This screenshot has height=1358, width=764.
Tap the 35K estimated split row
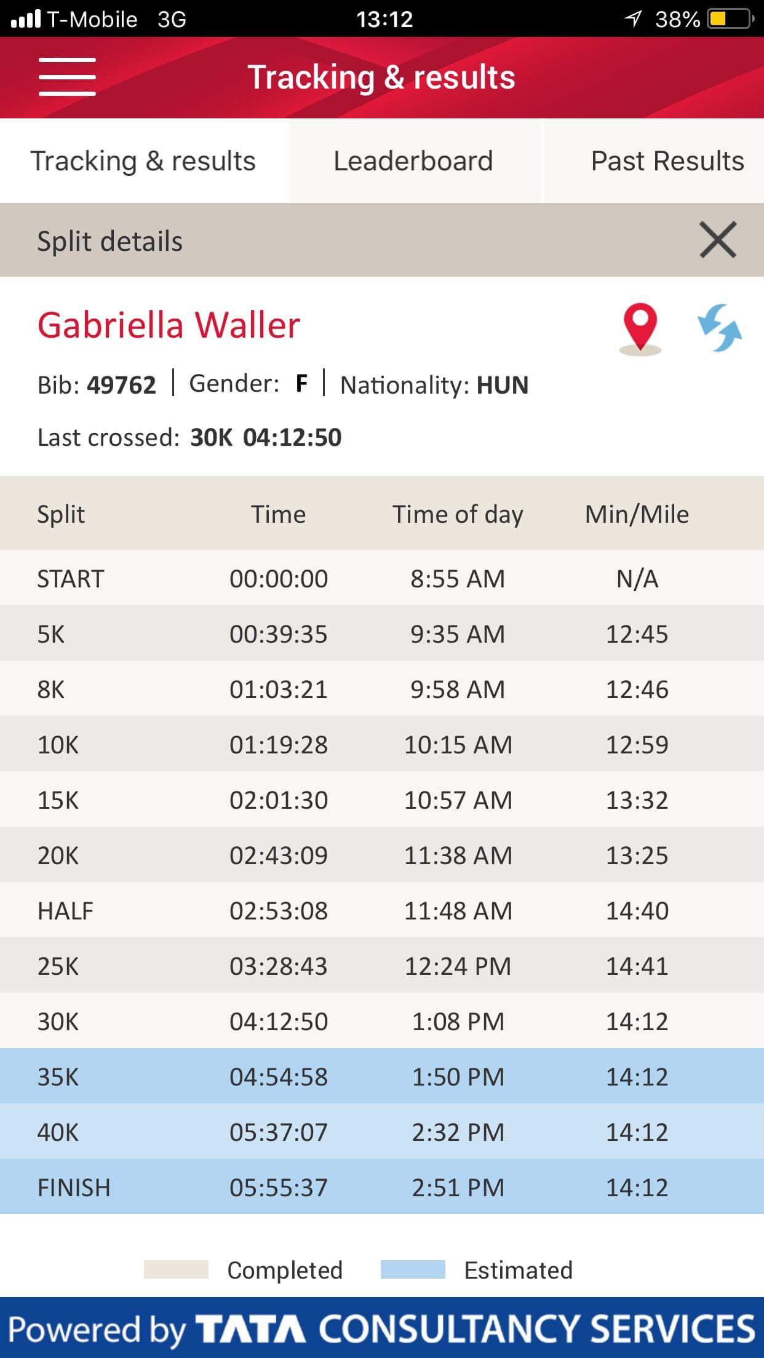click(x=381, y=1076)
